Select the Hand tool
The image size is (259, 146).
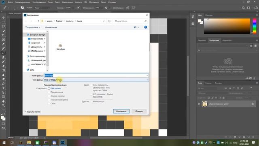(3, 101)
